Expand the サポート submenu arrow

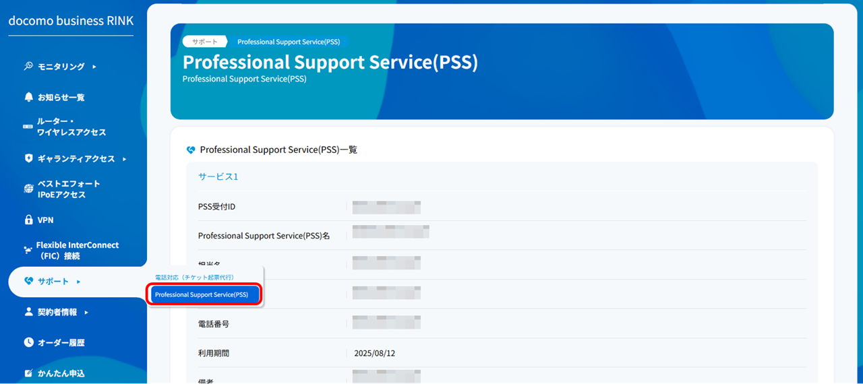(78, 282)
